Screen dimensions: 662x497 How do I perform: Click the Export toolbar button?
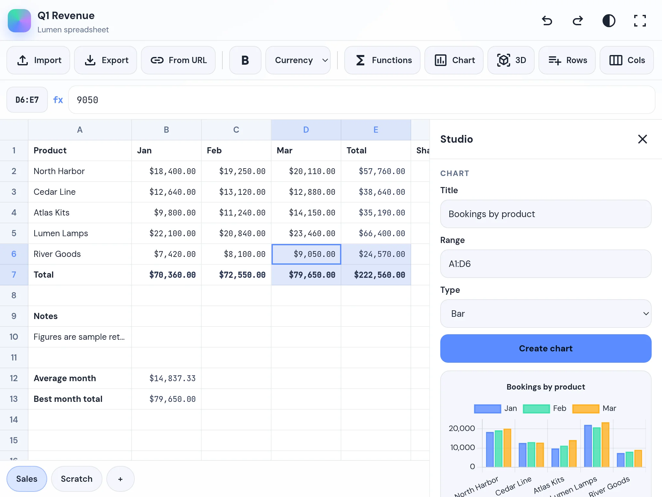106,60
